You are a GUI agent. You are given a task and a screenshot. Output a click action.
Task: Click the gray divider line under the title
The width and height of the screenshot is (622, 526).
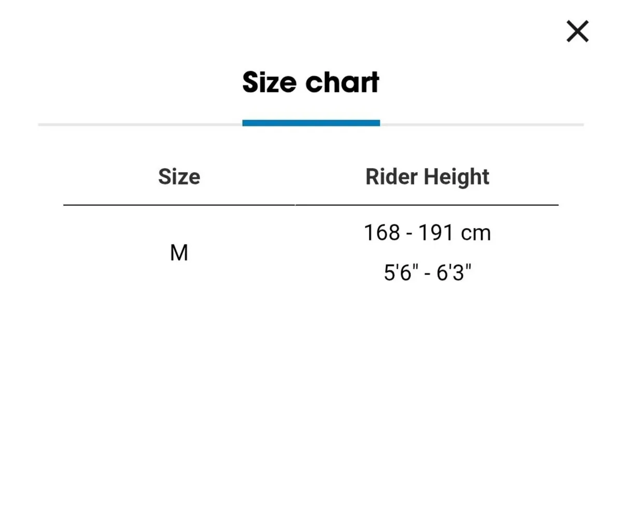point(130,123)
